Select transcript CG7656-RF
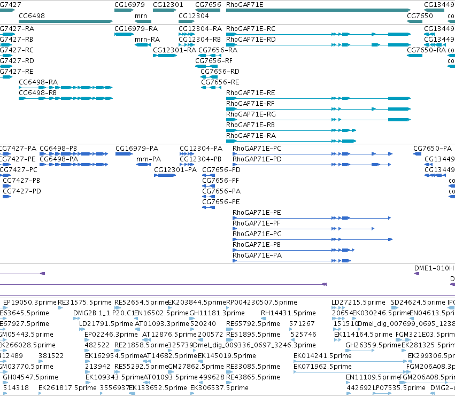455x396 pixels. [214, 61]
